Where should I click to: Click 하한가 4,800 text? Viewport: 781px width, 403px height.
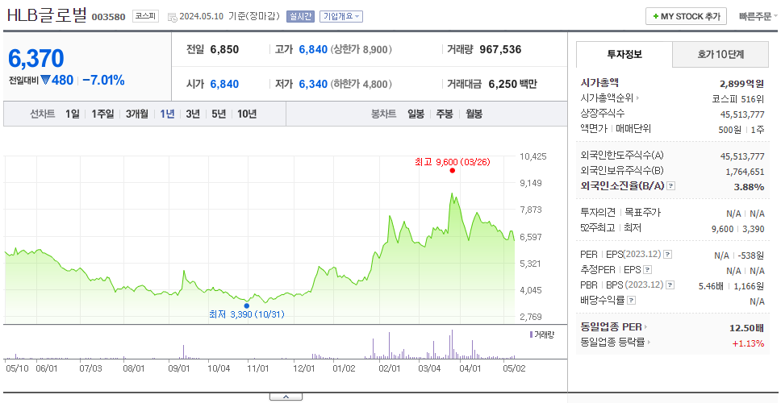point(361,85)
